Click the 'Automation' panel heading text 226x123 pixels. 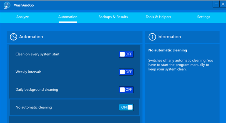point(31,37)
